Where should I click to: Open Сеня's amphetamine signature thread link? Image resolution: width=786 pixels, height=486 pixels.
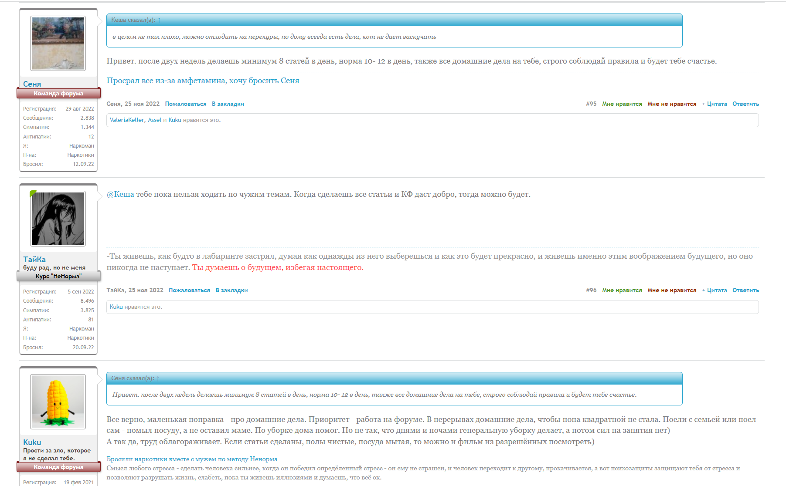click(203, 81)
